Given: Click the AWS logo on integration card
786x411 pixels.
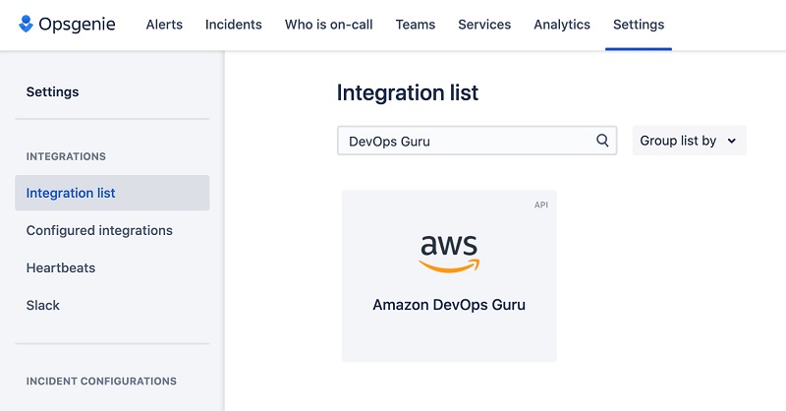Looking at the screenshot, I should tap(449, 254).
